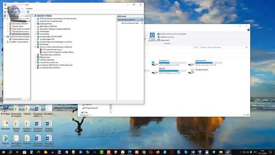Expand the Видеоадаптеры category in Device Manager

35,24
